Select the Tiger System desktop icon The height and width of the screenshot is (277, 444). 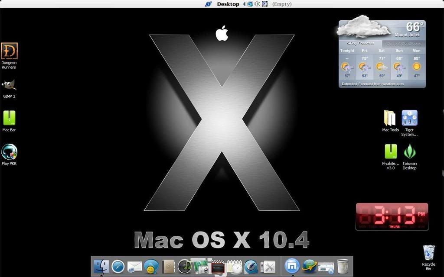click(x=409, y=118)
